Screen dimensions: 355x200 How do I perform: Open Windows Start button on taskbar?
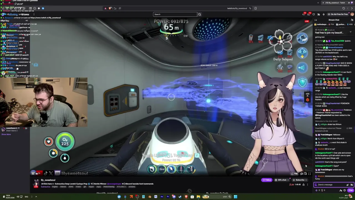(x=235, y=197)
